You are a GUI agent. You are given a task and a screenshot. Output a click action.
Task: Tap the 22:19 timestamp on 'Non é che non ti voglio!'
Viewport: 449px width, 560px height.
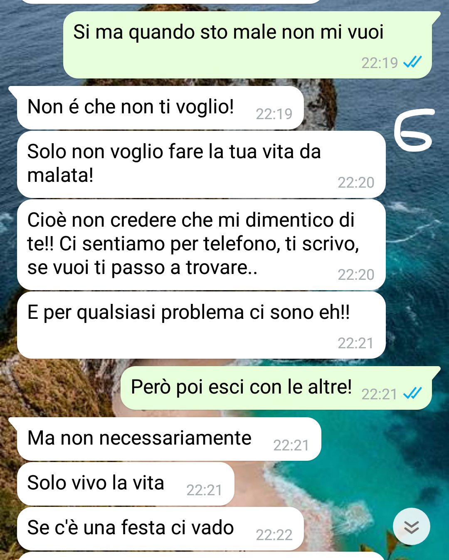click(x=274, y=114)
